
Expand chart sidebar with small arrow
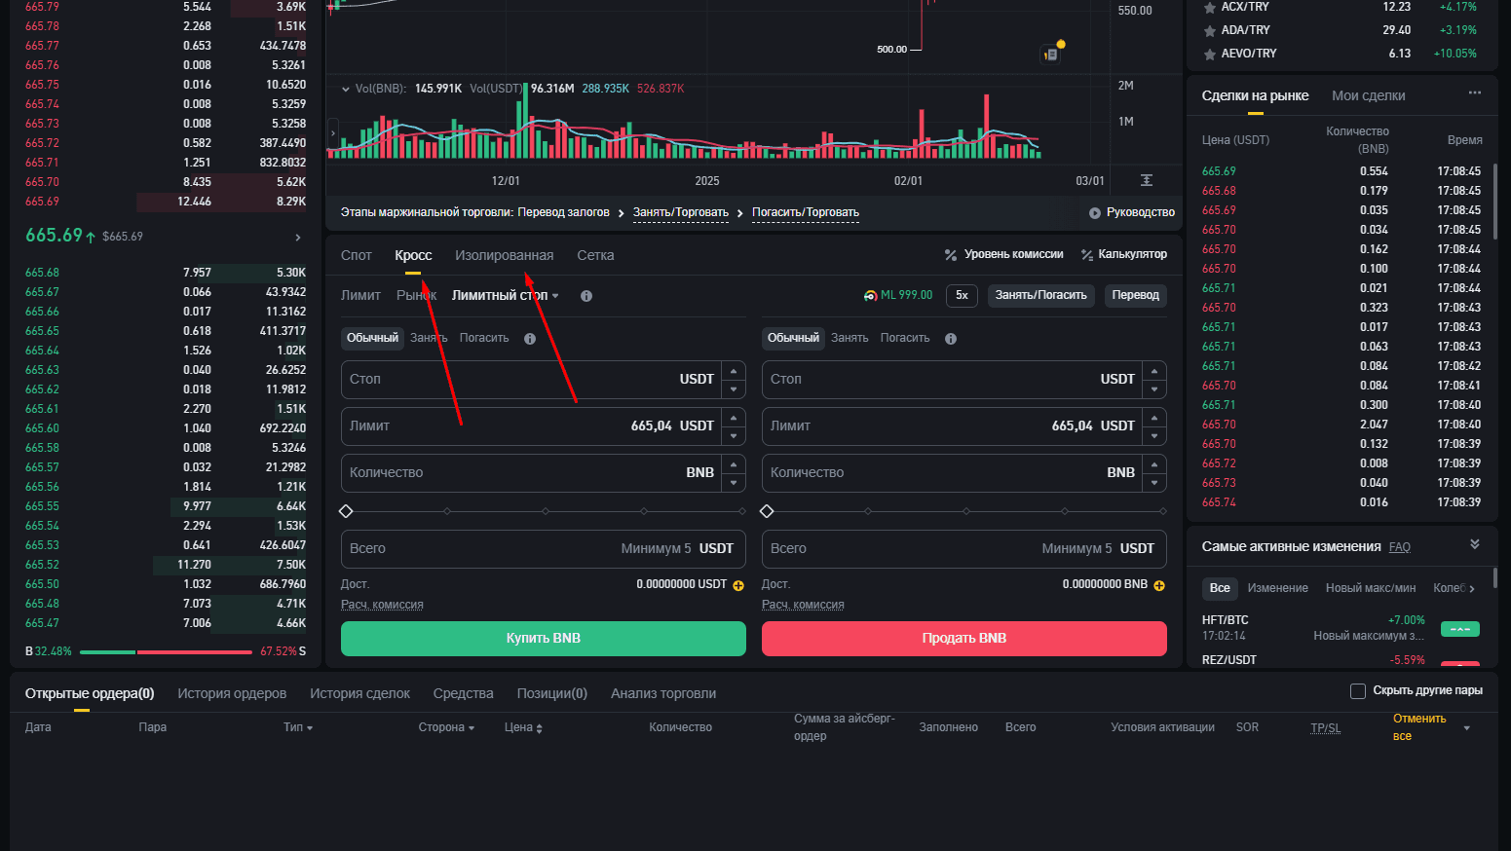point(333,132)
